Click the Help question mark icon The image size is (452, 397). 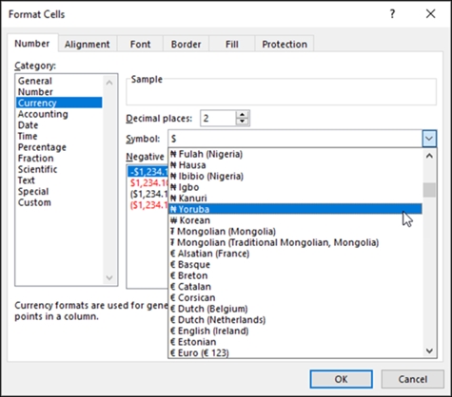[x=392, y=14]
